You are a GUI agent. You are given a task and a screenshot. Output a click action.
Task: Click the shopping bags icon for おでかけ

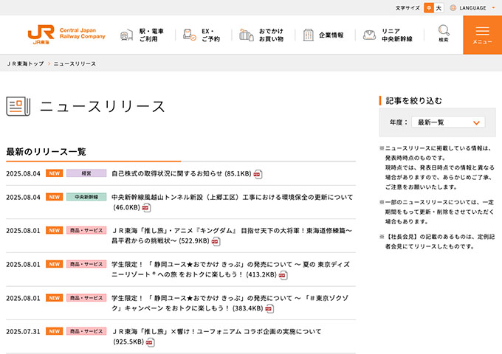point(247,35)
